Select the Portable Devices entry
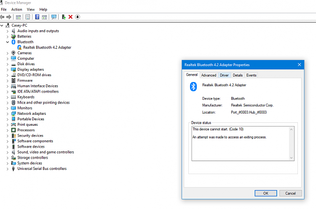Screen dimensions: 316x209 (x=31, y=119)
